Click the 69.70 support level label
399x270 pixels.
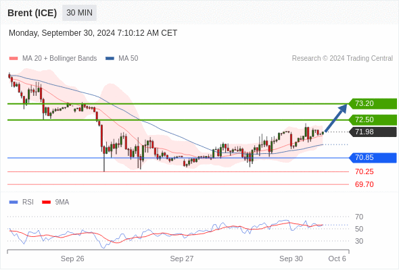click(x=364, y=184)
